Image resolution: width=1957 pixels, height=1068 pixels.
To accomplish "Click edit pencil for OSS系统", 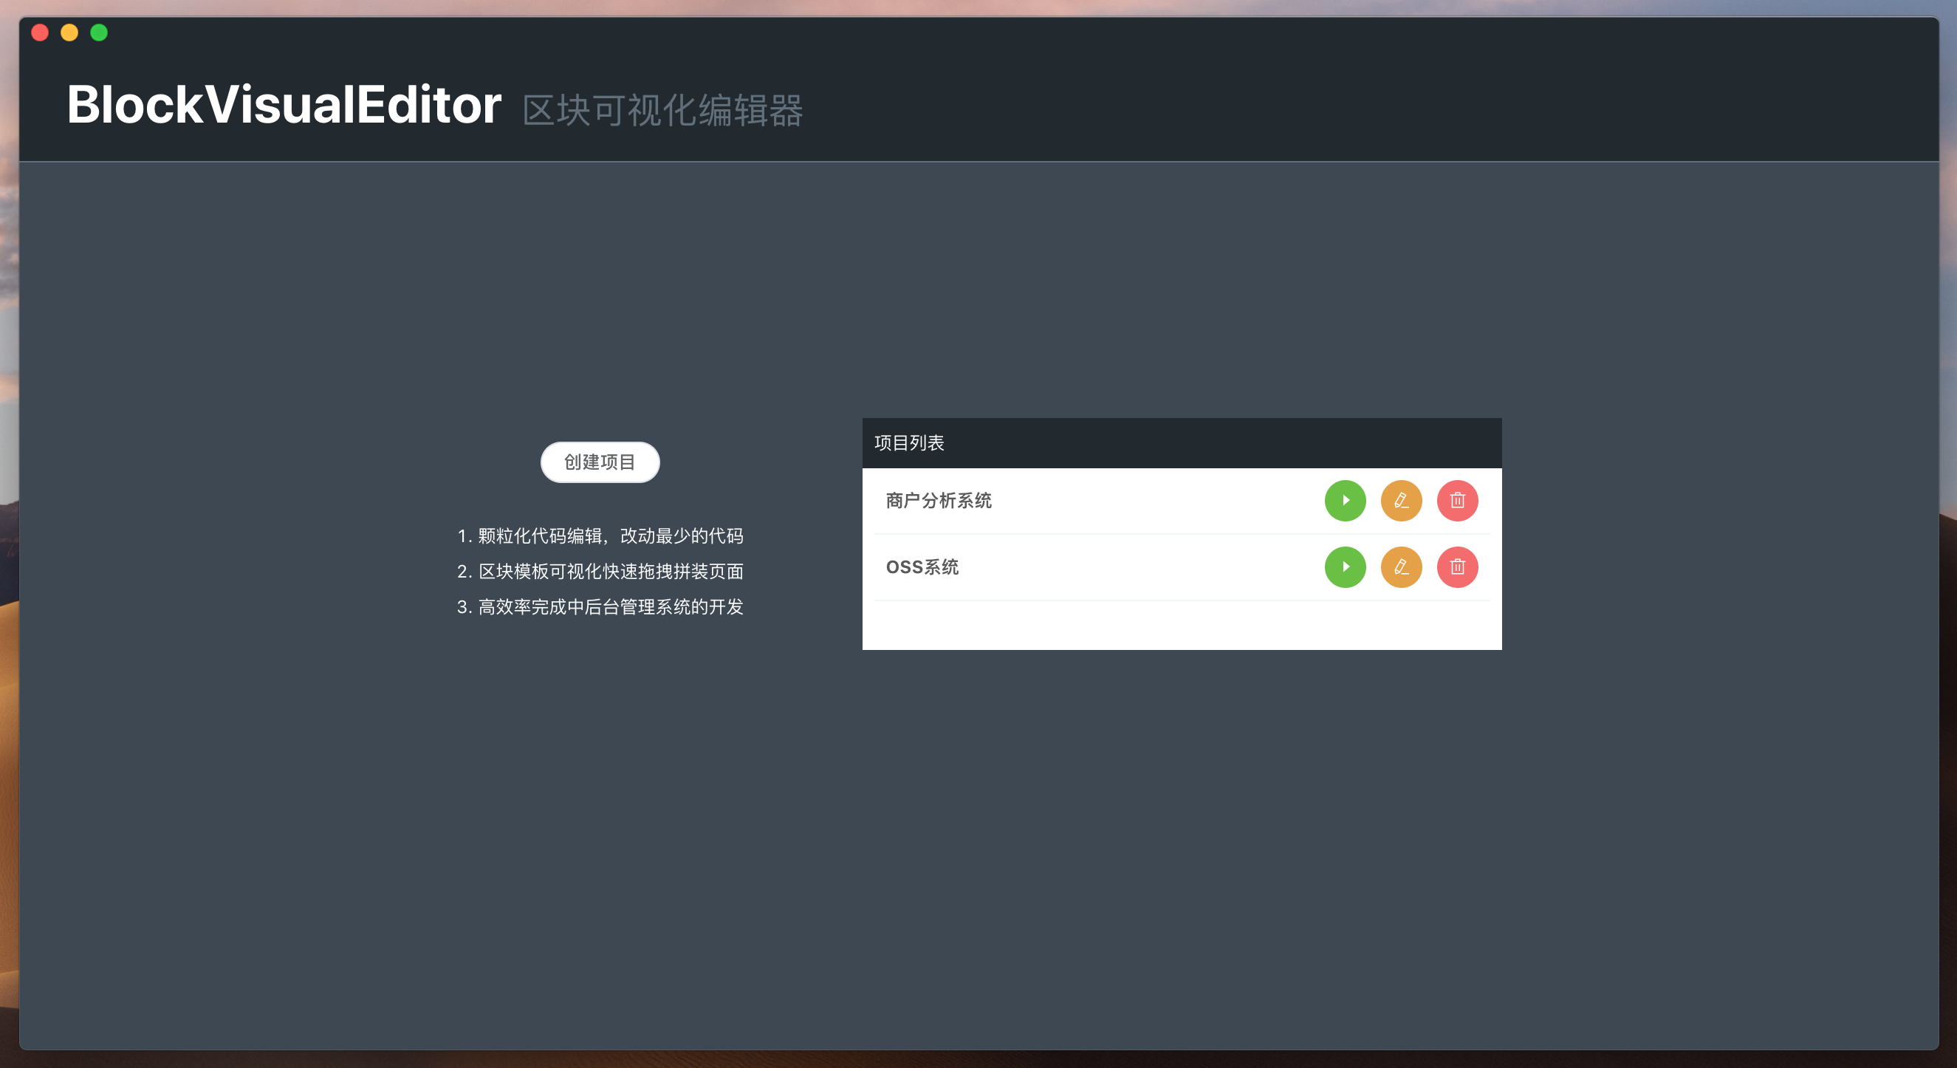I will coord(1401,566).
